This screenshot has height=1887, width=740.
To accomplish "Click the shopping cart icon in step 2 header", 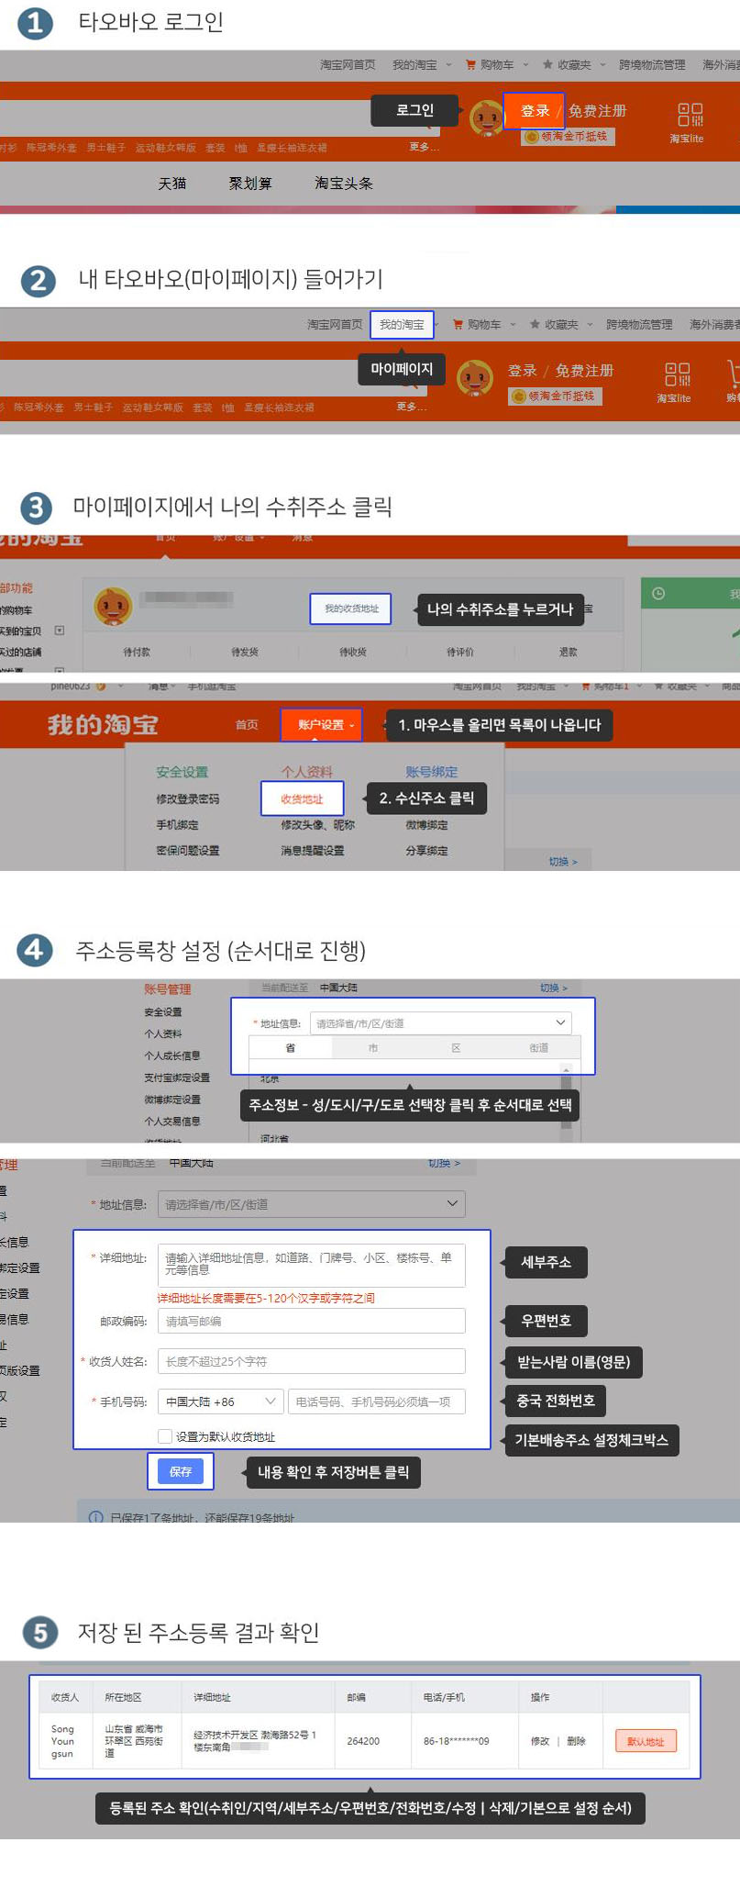I will coord(458,325).
